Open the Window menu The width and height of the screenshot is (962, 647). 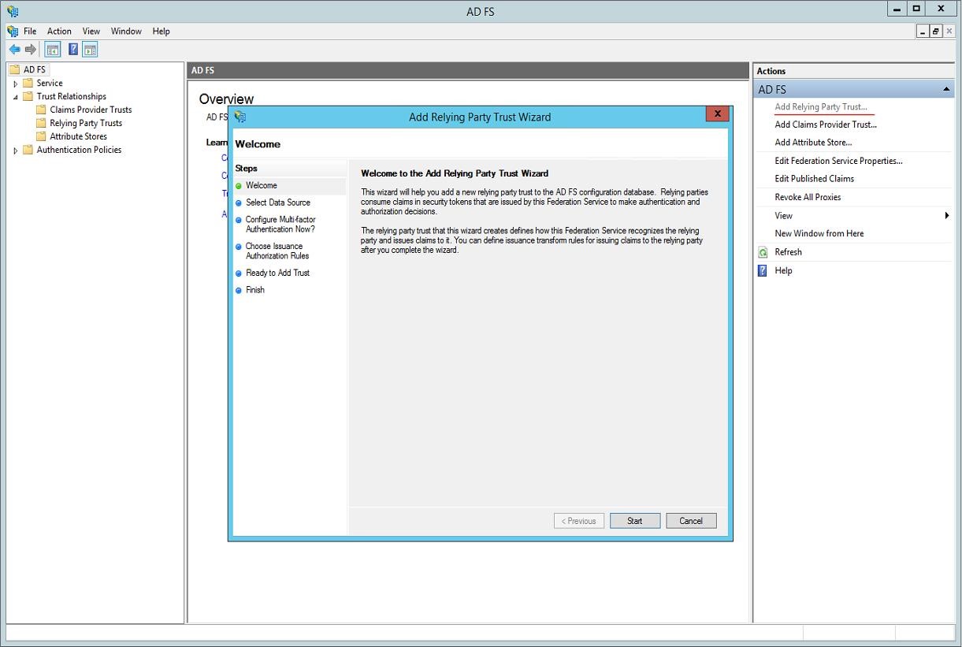tap(126, 32)
